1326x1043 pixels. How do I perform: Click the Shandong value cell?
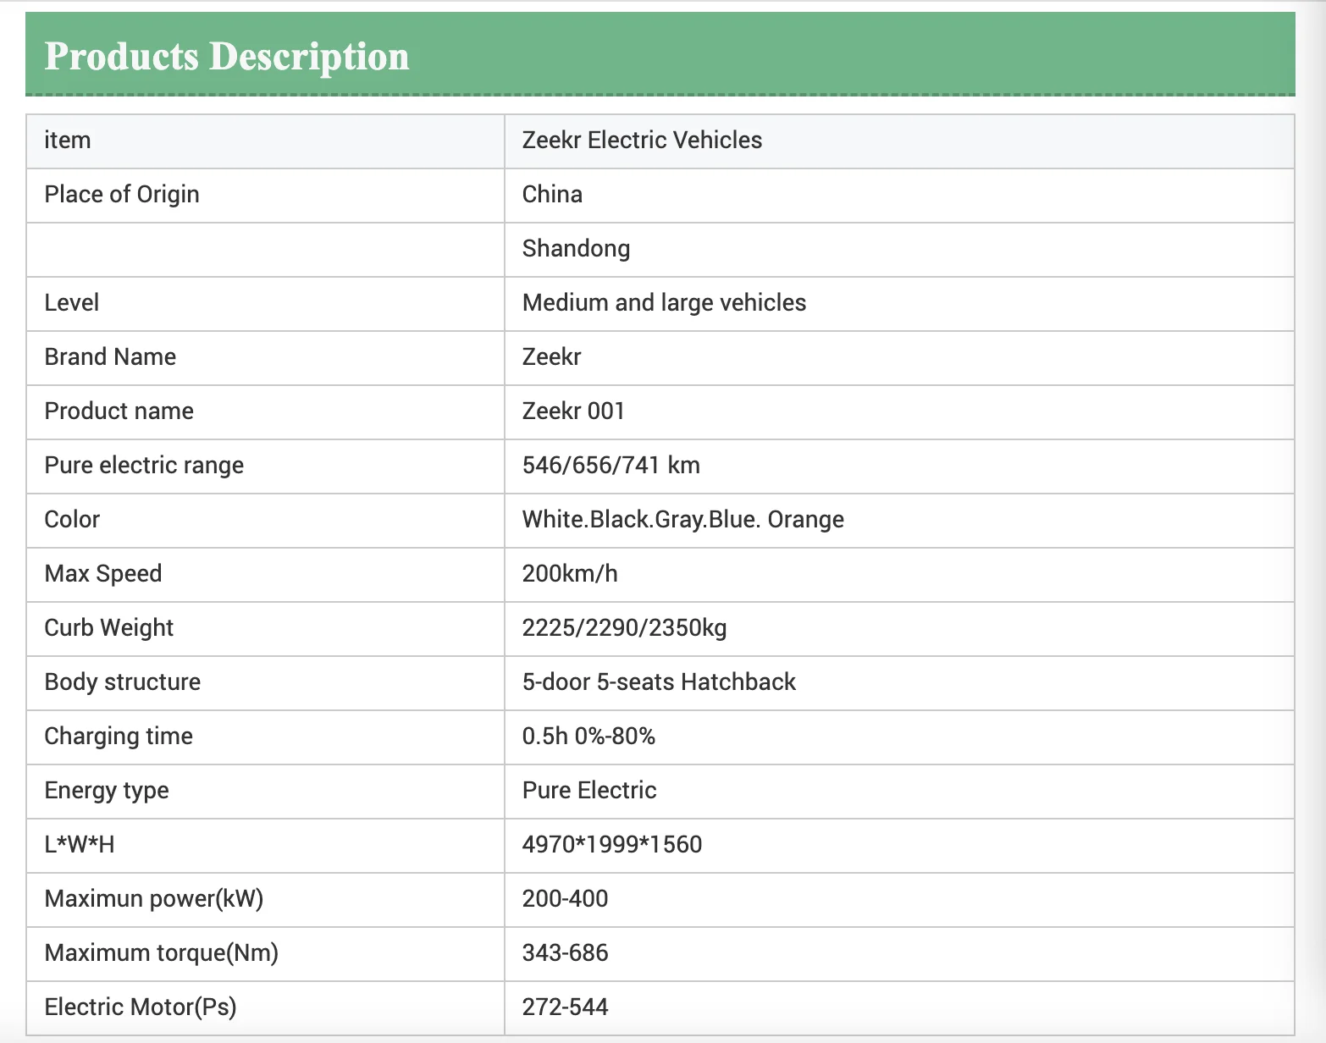[x=576, y=249]
